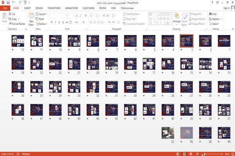Select slide 24 thumbnail
The image size is (235, 156).
tap(18, 64)
